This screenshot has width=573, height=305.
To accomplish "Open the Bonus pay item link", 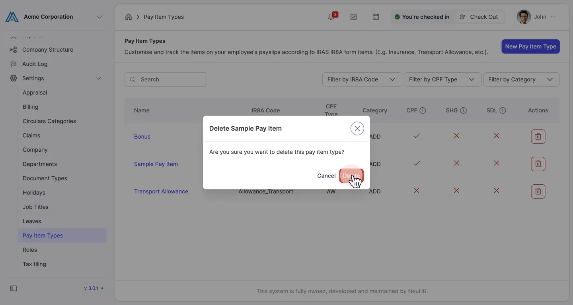I will point(142,137).
